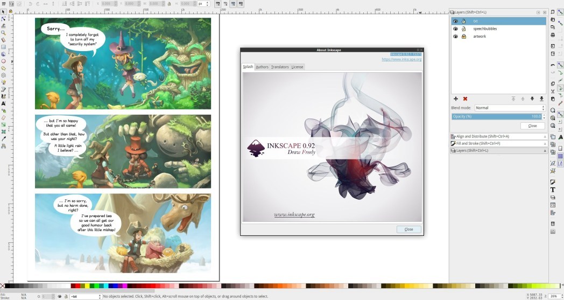Click Close button in Layers panel

click(533, 125)
